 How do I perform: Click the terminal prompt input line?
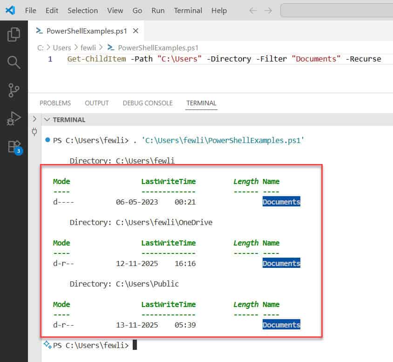[x=135, y=345]
